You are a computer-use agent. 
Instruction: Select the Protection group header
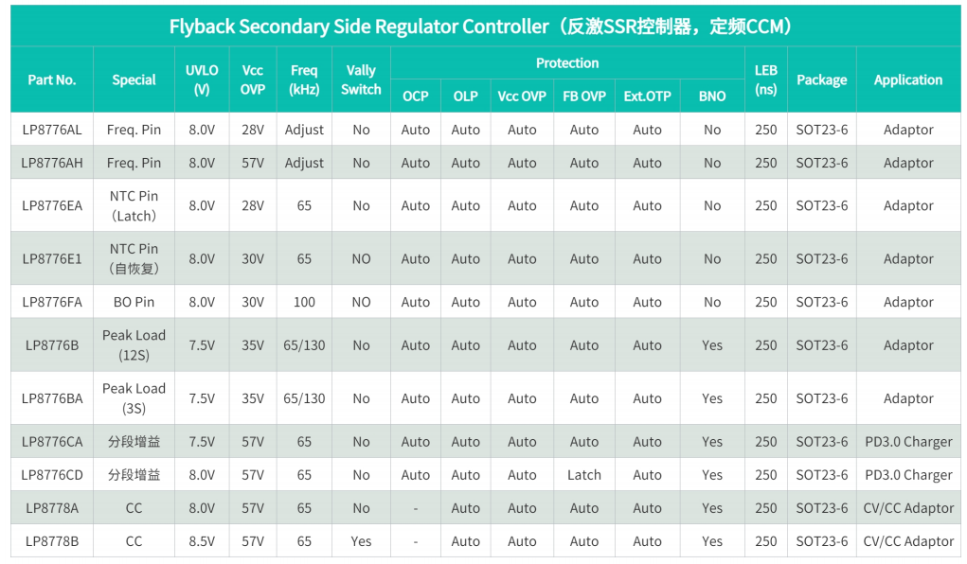coord(567,62)
